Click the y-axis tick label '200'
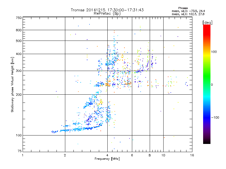Image resolution: width=226 pixels, height=169 pixels. 19,95
